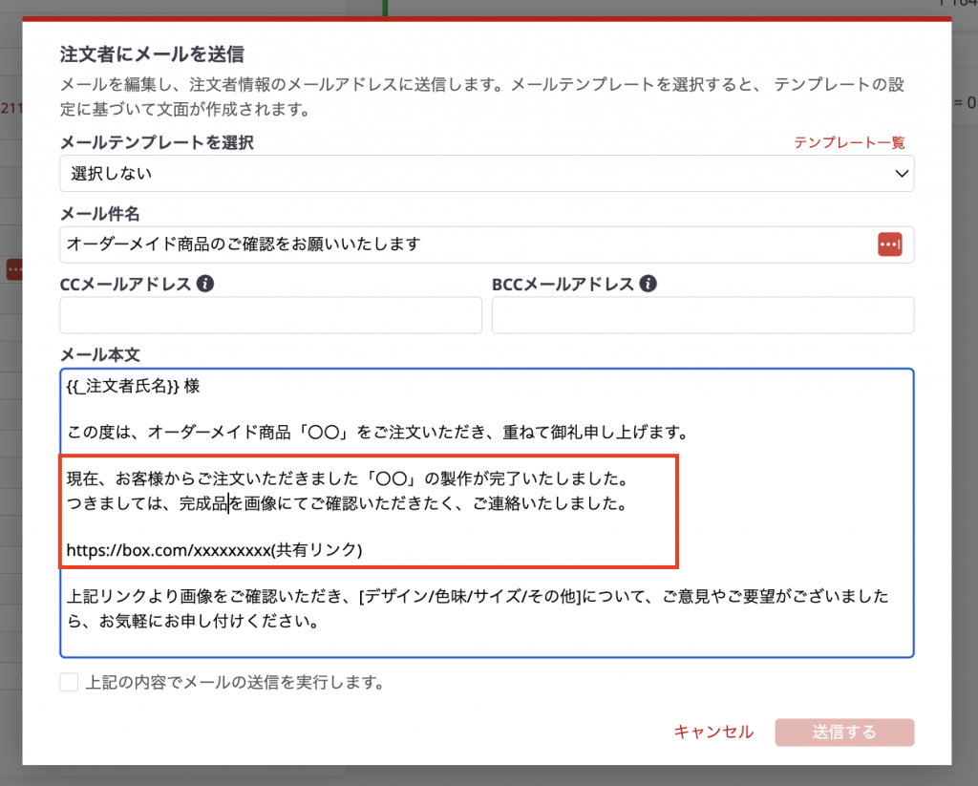This screenshot has width=978, height=786.
Task: Click the line starting 現在、お客様からご注文
Action: click(x=348, y=479)
